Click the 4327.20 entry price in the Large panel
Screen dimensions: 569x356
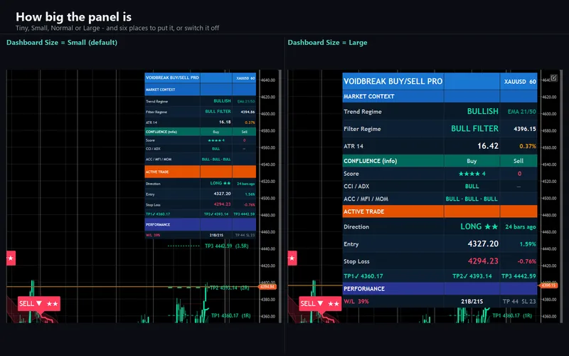coord(483,244)
